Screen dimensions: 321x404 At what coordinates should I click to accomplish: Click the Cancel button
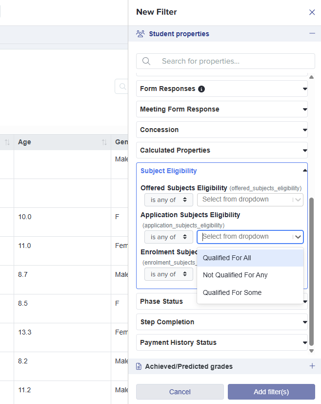click(180, 392)
